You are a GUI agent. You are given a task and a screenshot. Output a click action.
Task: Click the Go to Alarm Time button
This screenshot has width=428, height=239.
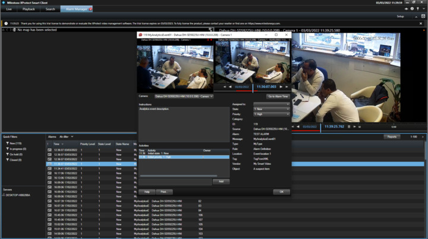point(278,97)
